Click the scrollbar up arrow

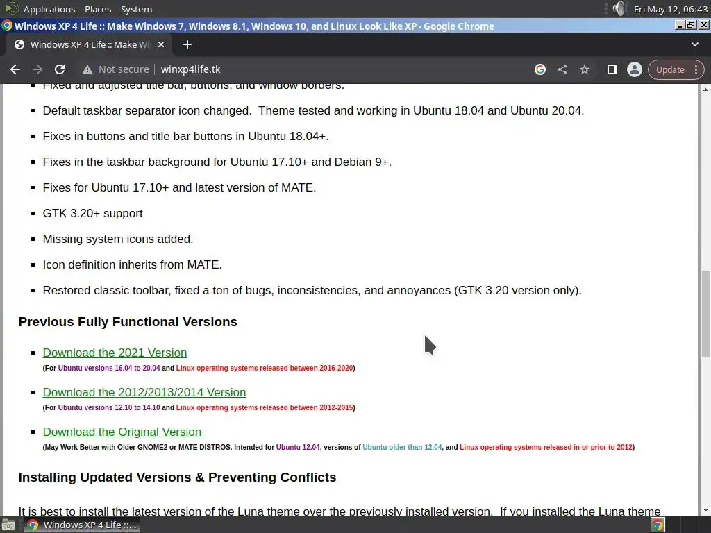[705, 90]
